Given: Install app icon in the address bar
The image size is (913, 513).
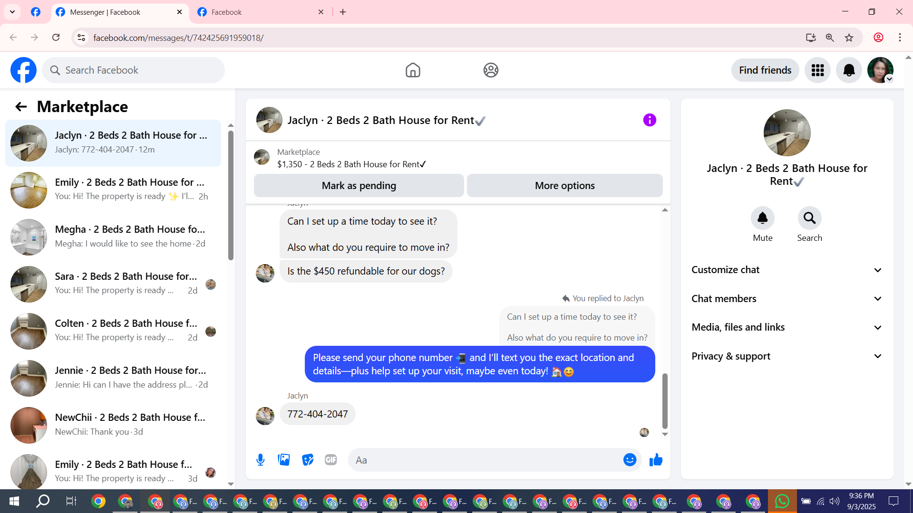Looking at the screenshot, I should [x=811, y=38].
